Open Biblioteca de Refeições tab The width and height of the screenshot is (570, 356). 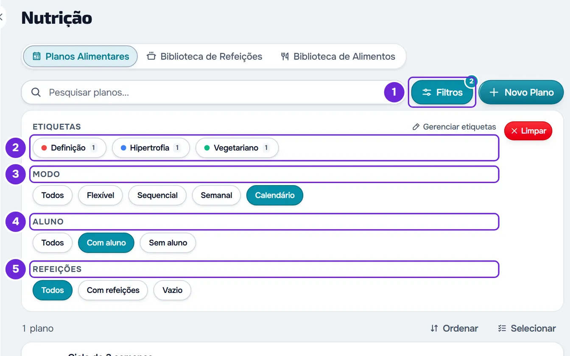pyautogui.click(x=205, y=56)
